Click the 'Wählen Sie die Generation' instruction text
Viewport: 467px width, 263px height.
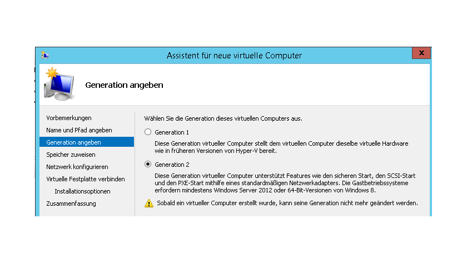click(x=223, y=118)
